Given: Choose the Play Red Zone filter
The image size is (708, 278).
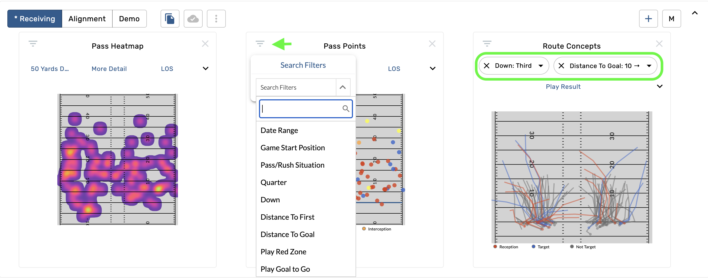Looking at the screenshot, I should pyautogui.click(x=283, y=252).
